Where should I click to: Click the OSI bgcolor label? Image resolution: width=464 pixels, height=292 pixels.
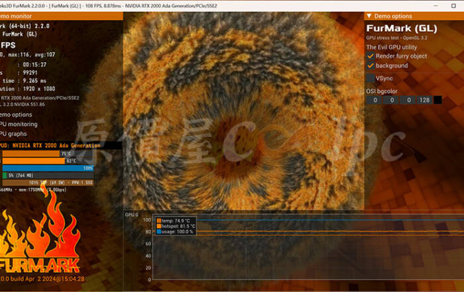(382, 91)
